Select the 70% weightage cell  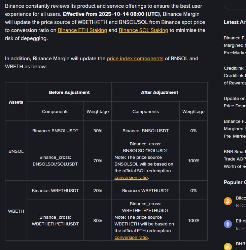[x=98, y=160]
